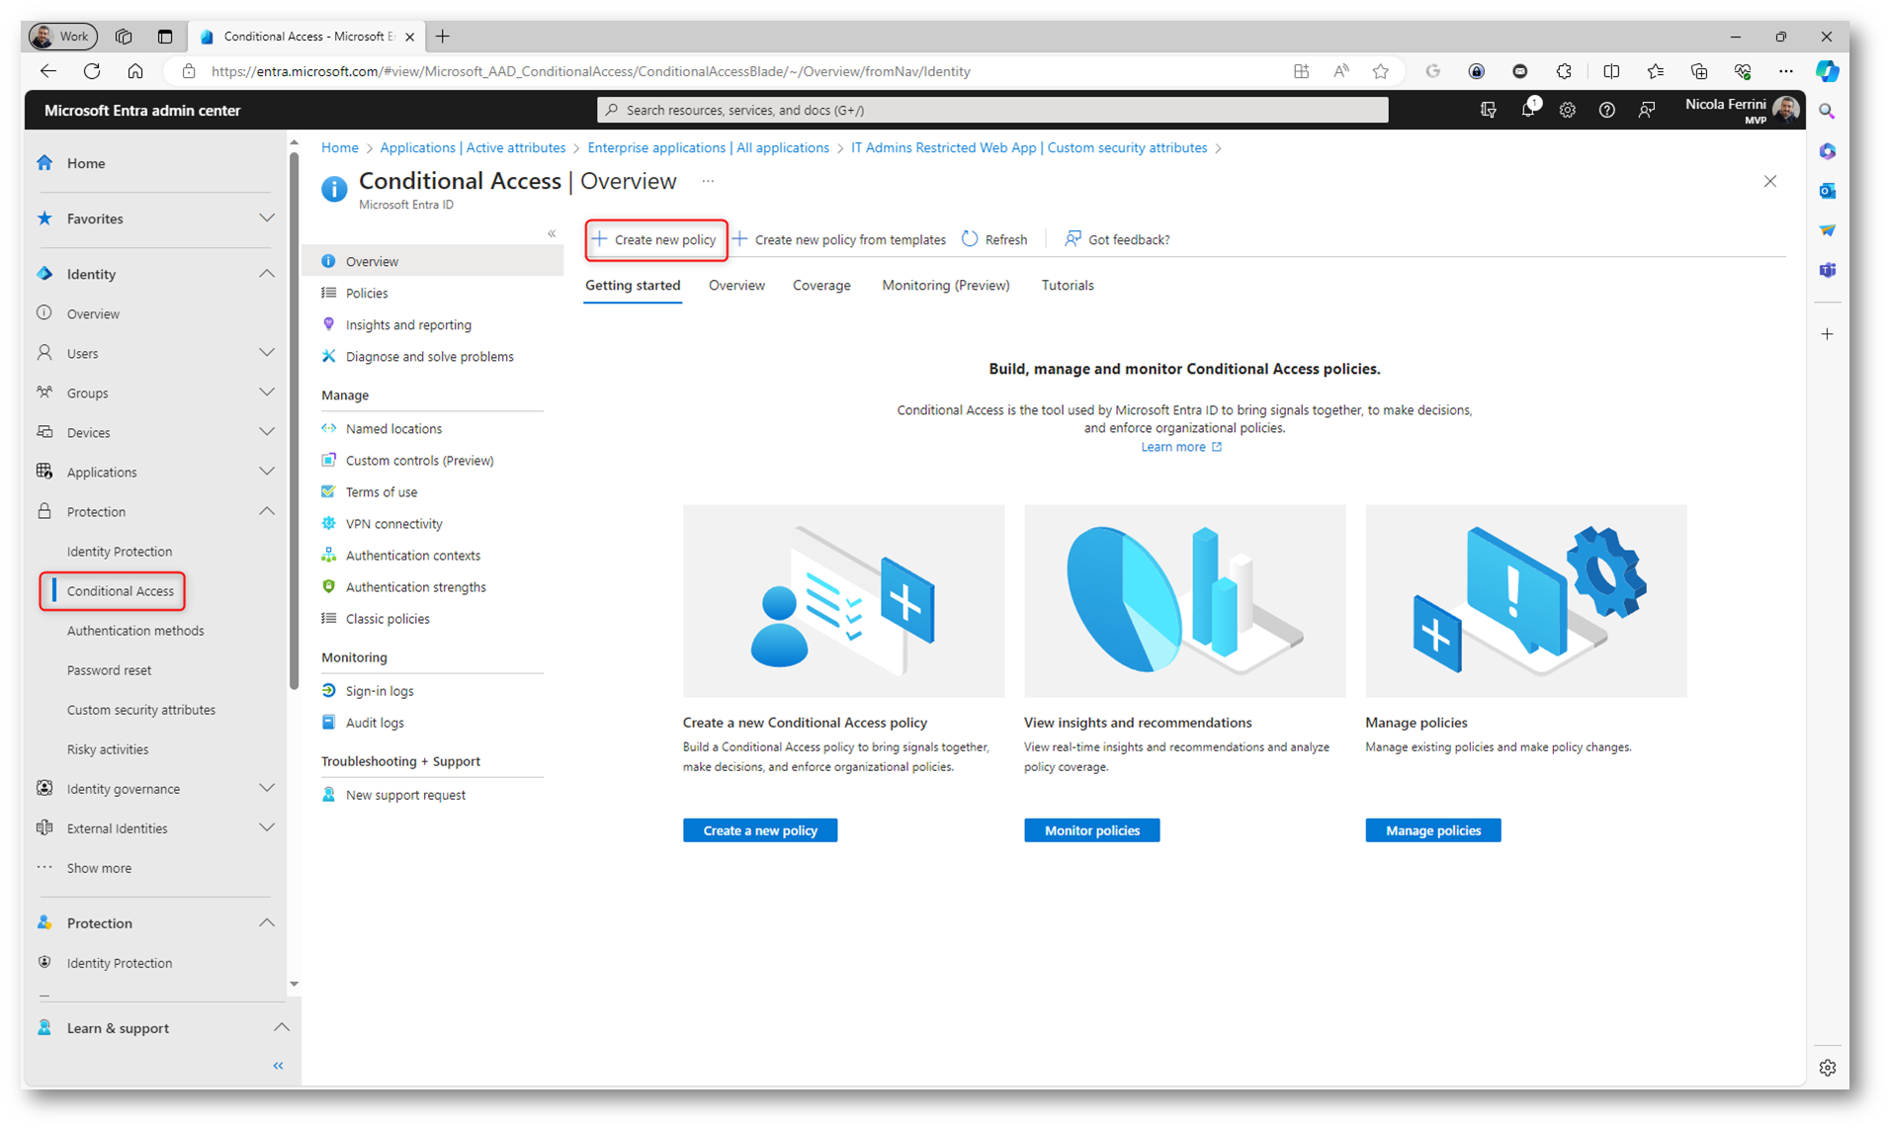The height and width of the screenshot is (1131, 1891).
Task: Expand External Identities menu
Action: point(267,826)
